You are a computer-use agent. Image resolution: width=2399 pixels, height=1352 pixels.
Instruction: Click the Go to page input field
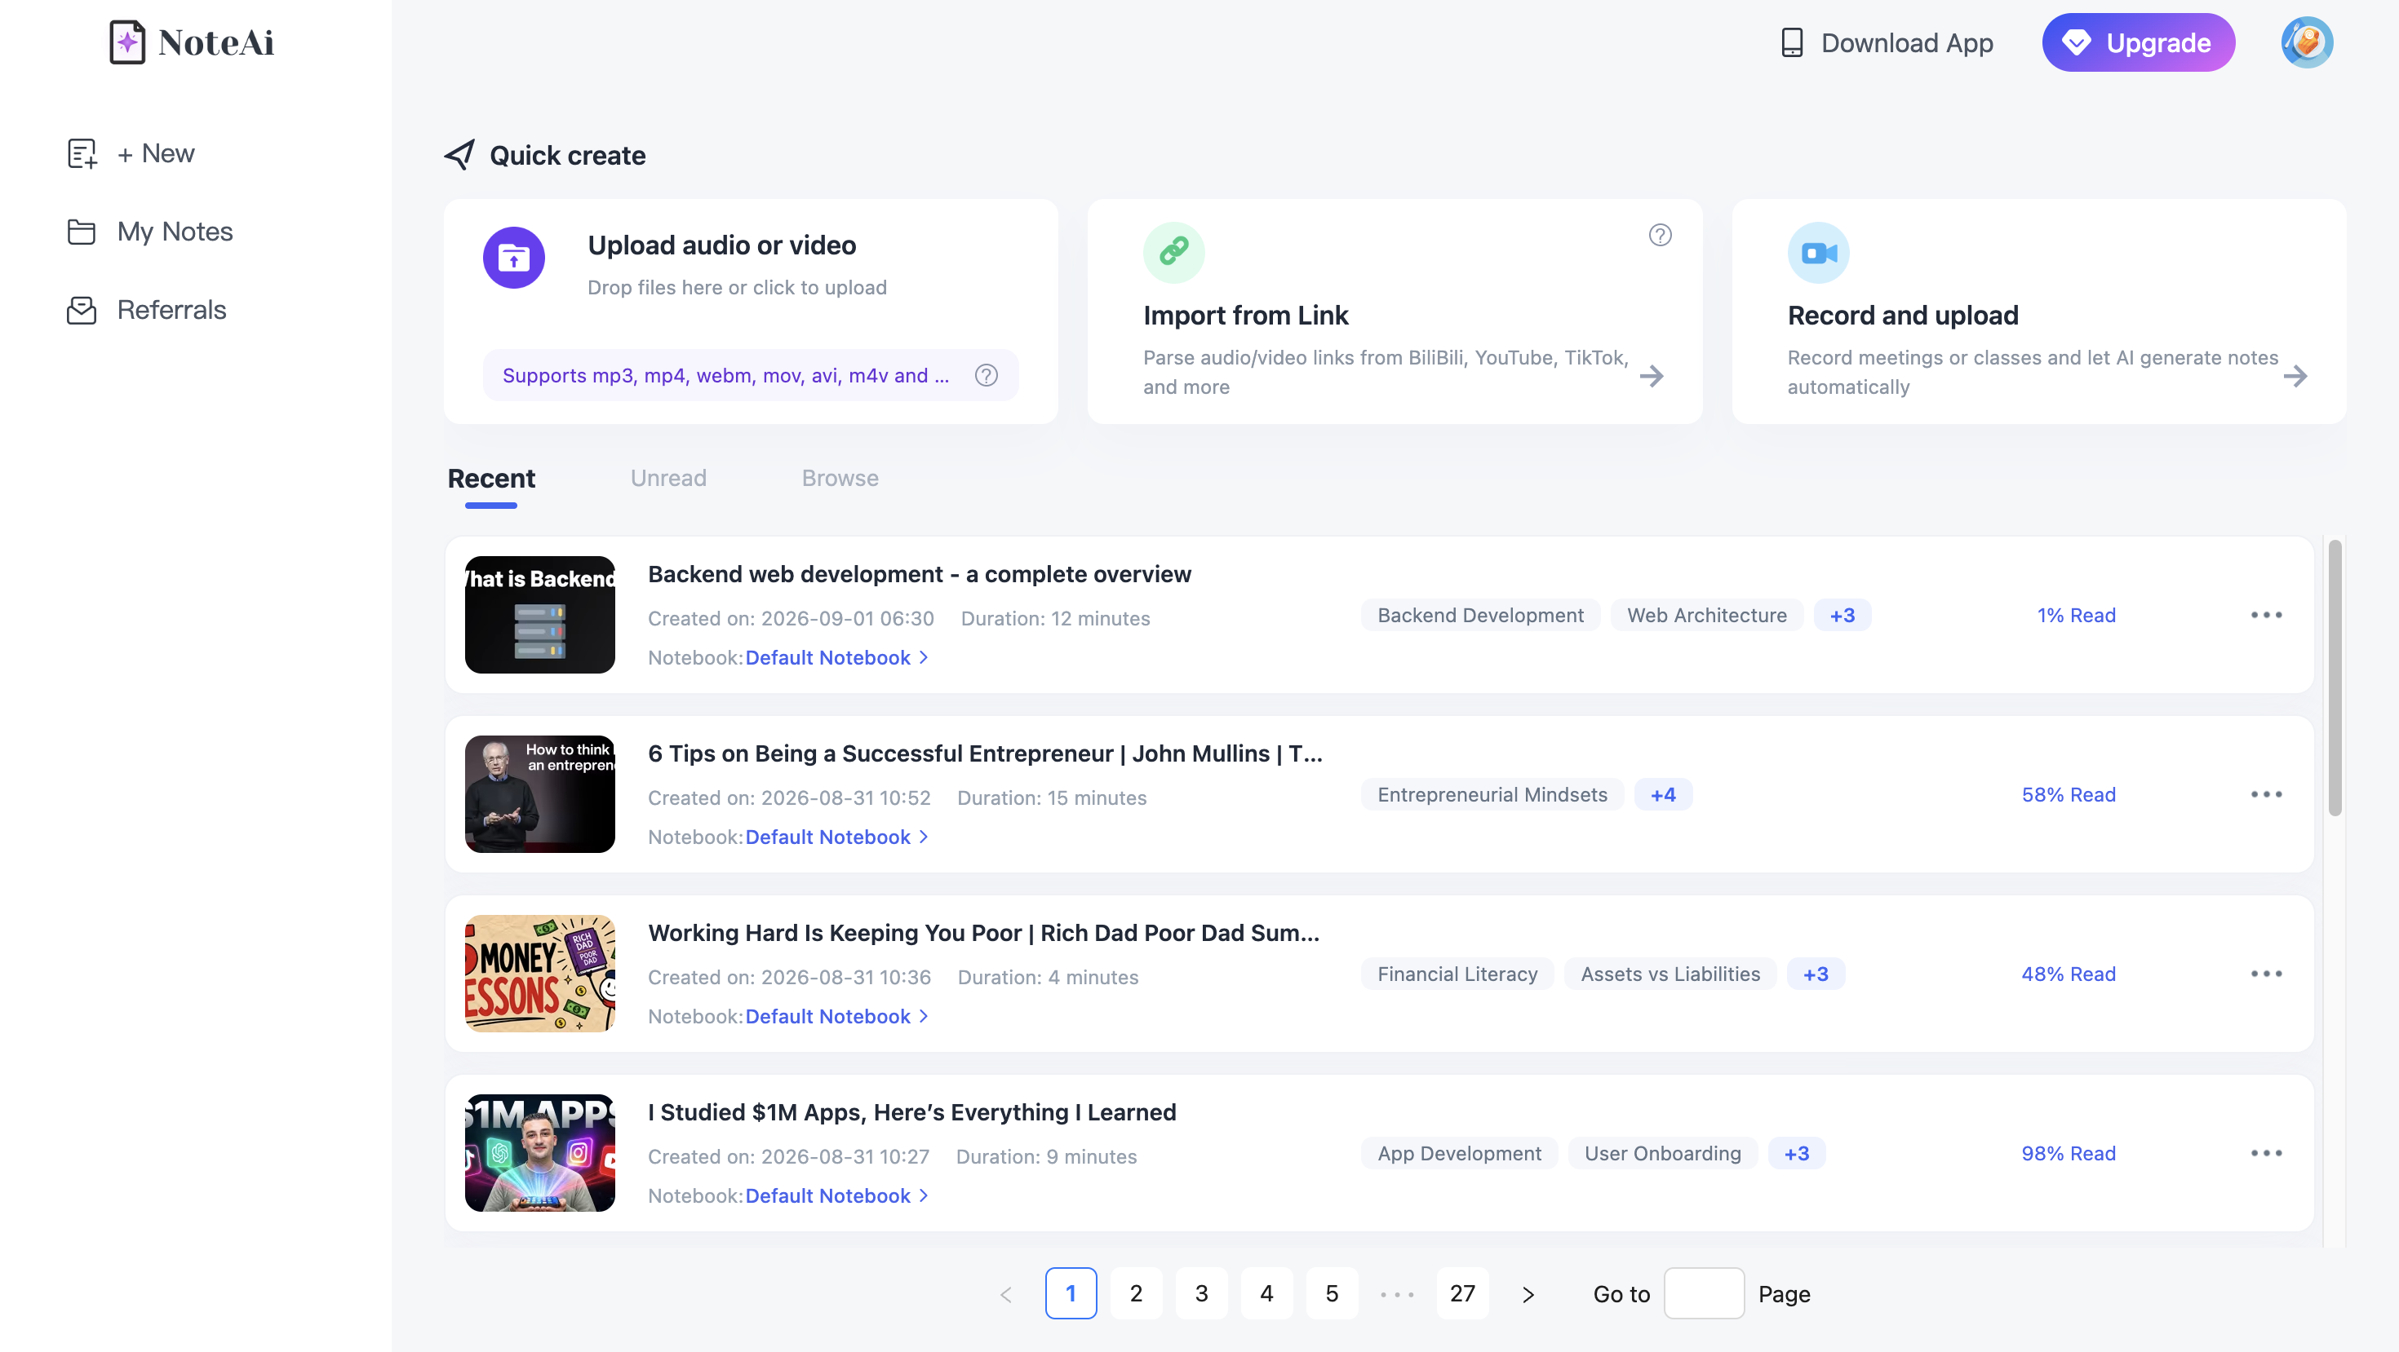(x=1703, y=1294)
